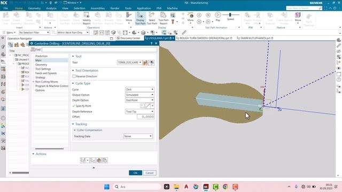Viewport: 342px width, 192px height.
Task: Cancel the Centerline Drilling dialog
Action: pos(150,173)
